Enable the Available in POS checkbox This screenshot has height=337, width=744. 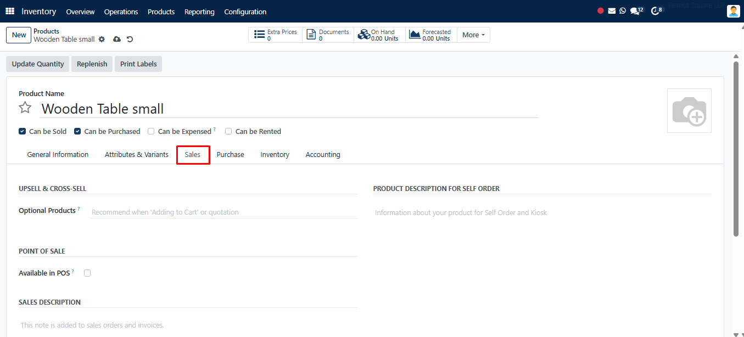pos(87,273)
